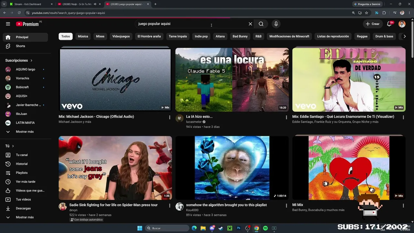414x233 pixels.
Task: Show more subscriptions under LATIN MAFIA
Action: click(x=25, y=132)
